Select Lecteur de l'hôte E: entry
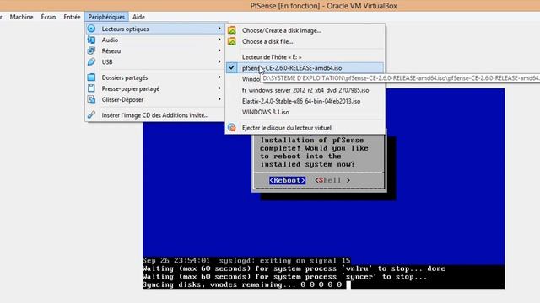 (305, 56)
